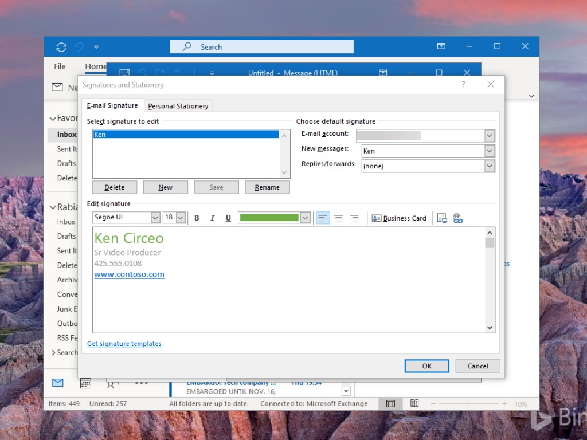Viewport: 587px width, 440px height.
Task: Center the signature text
Action: (x=338, y=218)
